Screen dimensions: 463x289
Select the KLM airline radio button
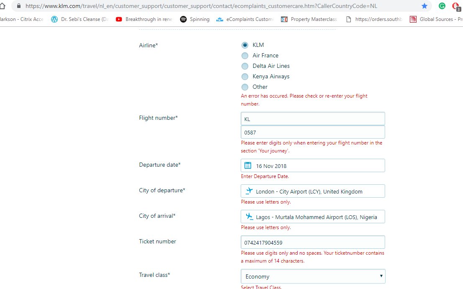[245, 45]
